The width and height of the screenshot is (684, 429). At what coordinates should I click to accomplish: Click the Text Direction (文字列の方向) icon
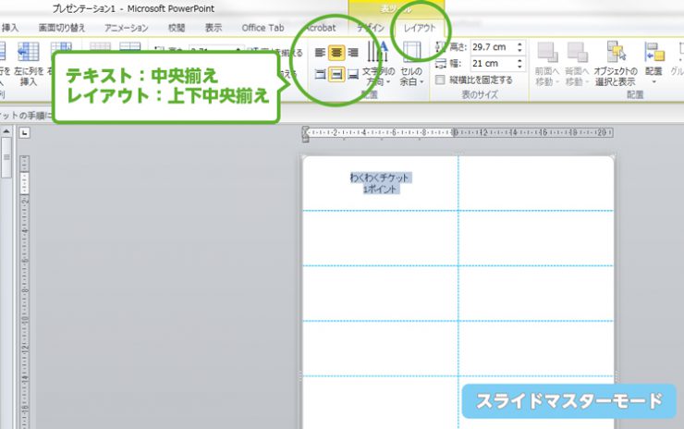378,53
